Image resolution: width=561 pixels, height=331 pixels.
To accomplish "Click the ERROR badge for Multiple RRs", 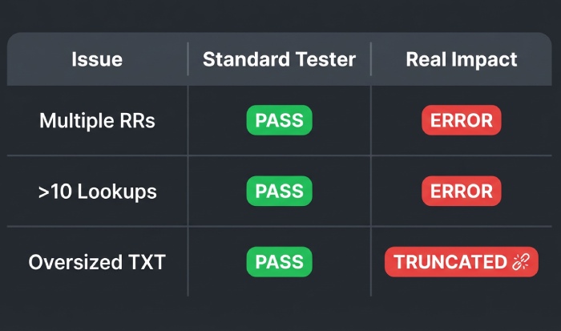I will click(462, 121).
